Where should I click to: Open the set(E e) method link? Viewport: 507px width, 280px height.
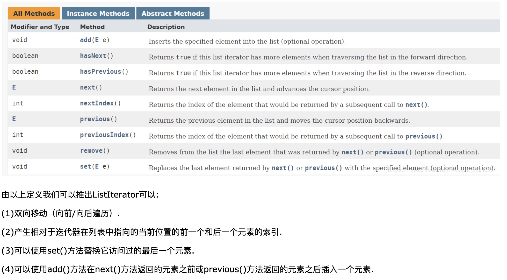tap(86, 167)
